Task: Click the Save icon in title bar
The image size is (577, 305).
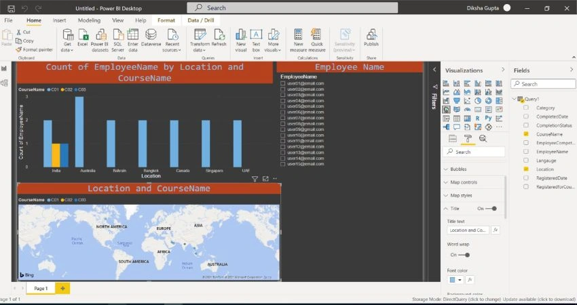Action: coord(11,8)
